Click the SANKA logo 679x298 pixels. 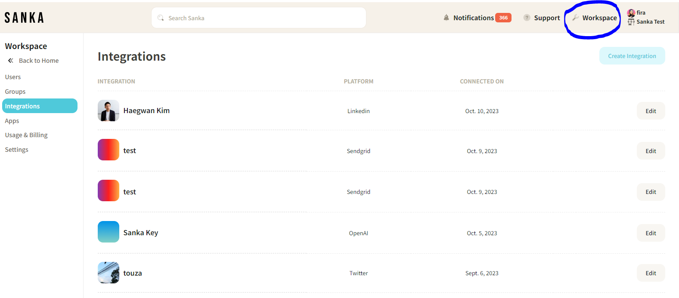(25, 18)
